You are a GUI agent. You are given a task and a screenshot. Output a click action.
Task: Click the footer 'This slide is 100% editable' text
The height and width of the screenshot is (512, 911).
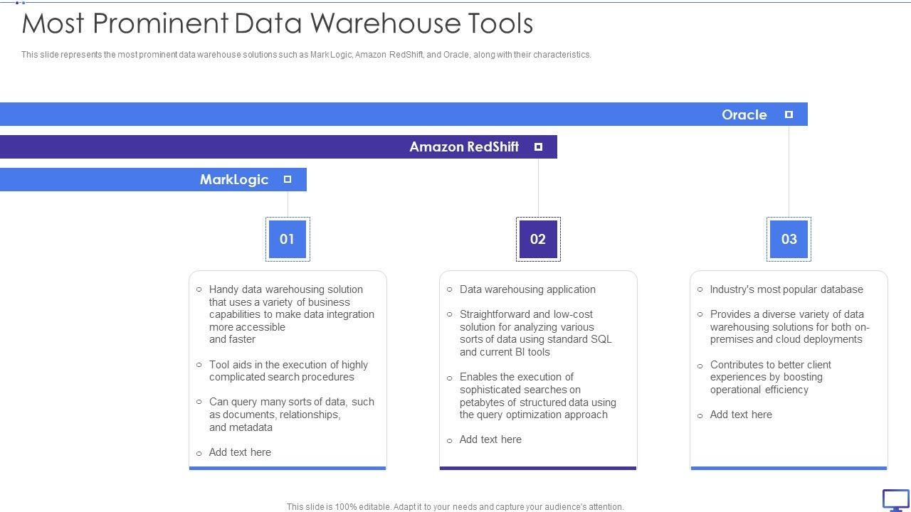point(455,507)
